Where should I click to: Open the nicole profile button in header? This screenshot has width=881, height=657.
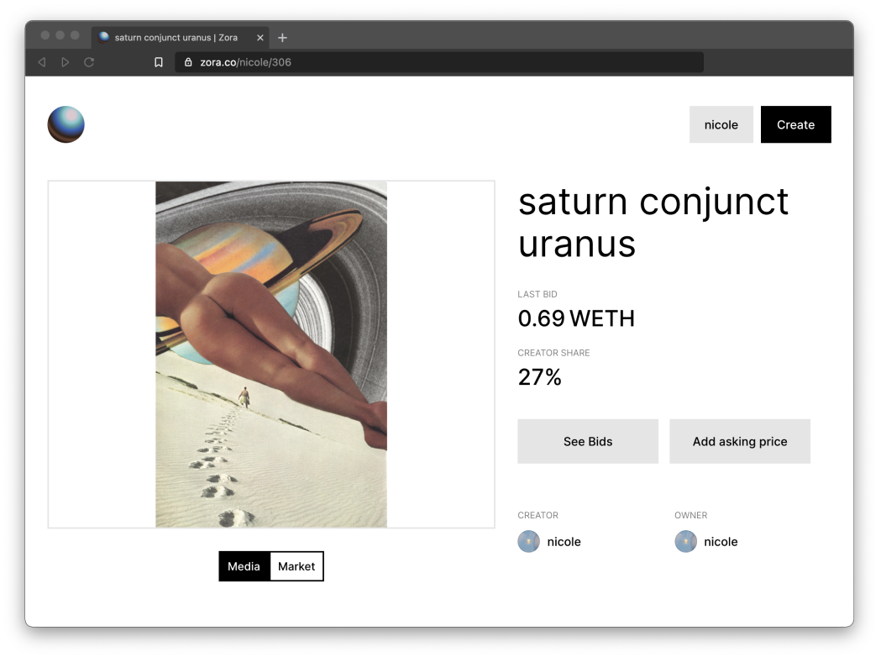click(x=721, y=125)
